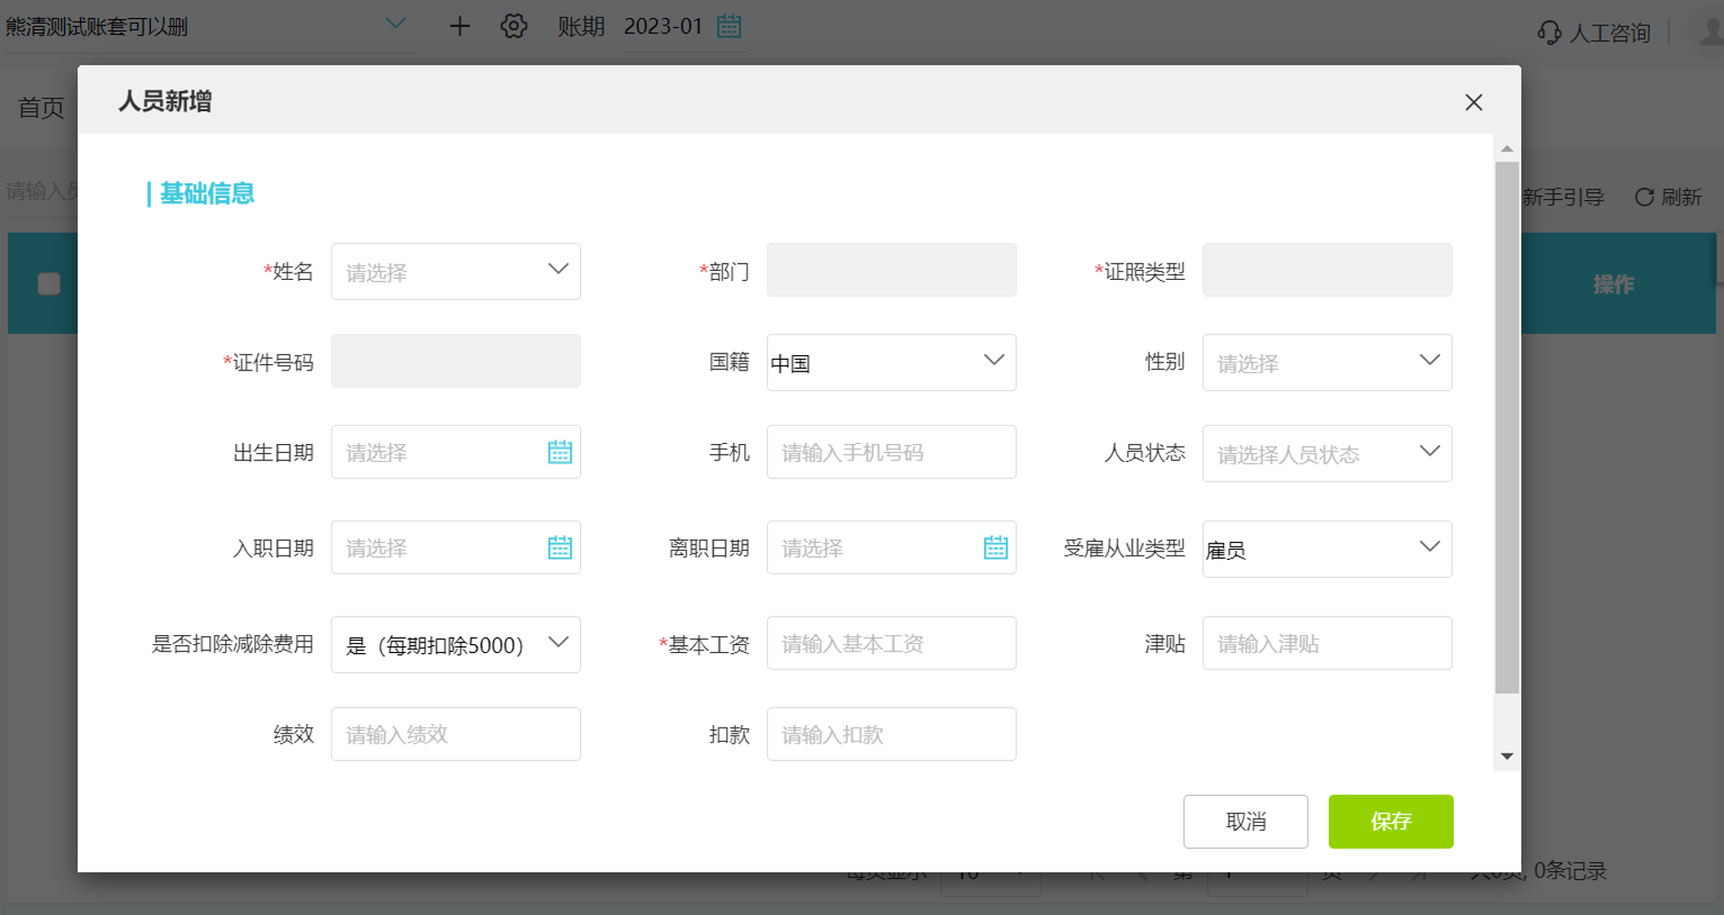Click the 部门 field
Image resolution: width=1724 pixels, height=915 pixels.
[891, 270]
